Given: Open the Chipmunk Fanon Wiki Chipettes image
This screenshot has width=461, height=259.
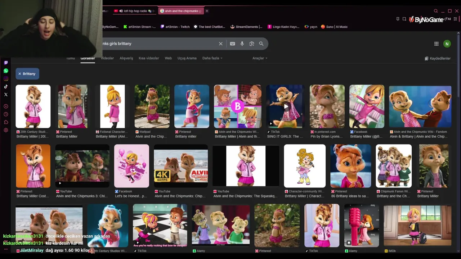Looking at the screenshot, I should 394,166.
